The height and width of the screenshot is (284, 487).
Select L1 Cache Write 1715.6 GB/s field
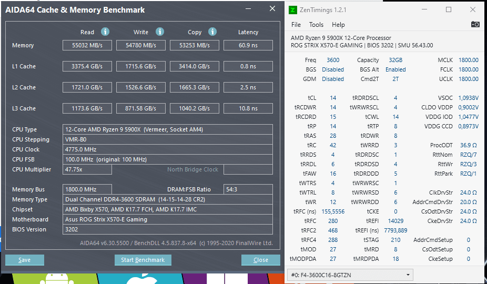141,66
